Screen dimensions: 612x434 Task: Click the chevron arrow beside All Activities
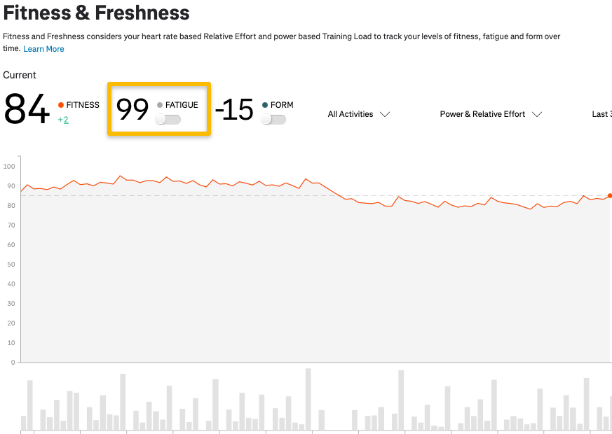click(384, 114)
